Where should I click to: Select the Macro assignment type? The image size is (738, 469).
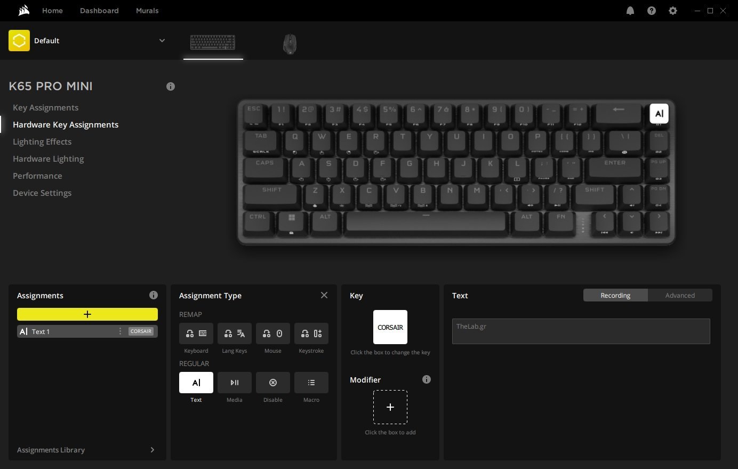pos(311,383)
